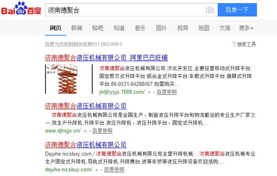The width and height of the screenshot is (277, 176).
Task: Open third result title above dejuhe.nicsbuy.com
Action: [x=86, y=145]
